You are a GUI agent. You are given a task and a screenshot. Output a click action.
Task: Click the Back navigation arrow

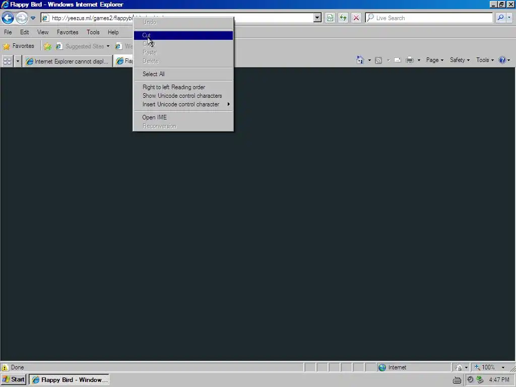(x=8, y=18)
